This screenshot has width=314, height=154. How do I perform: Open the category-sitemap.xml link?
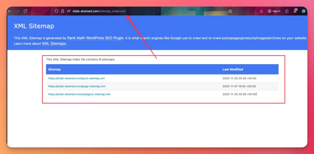coord(79,94)
